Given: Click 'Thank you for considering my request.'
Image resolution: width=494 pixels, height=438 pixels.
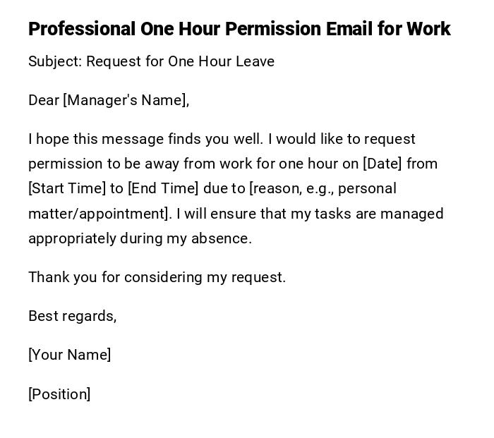Looking at the screenshot, I should [x=157, y=277].
